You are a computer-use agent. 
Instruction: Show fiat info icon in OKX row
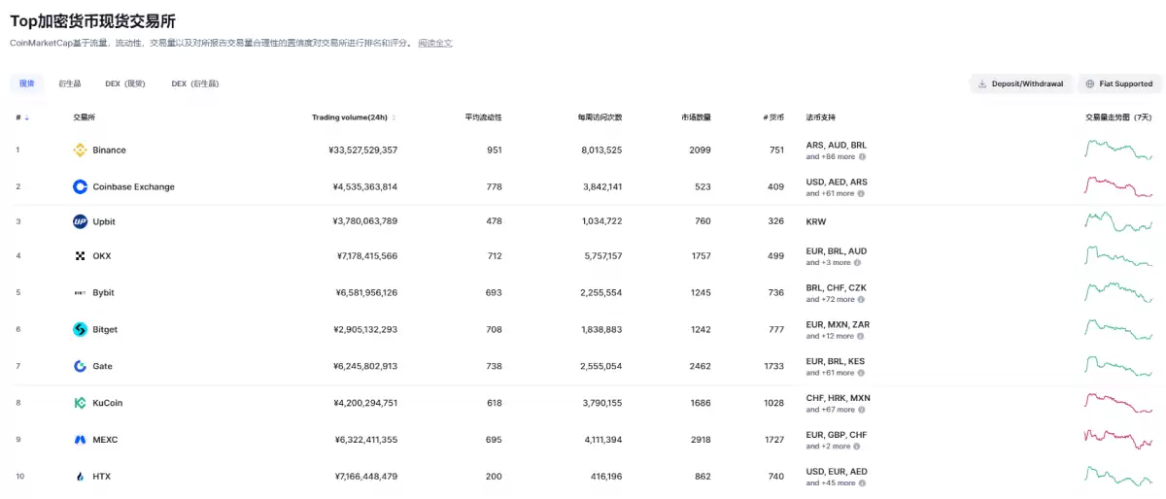[858, 263]
